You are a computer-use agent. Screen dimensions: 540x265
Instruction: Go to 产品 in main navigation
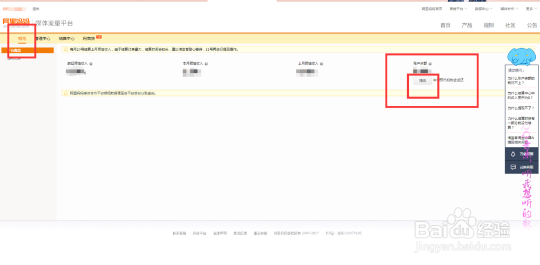click(x=467, y=25)
